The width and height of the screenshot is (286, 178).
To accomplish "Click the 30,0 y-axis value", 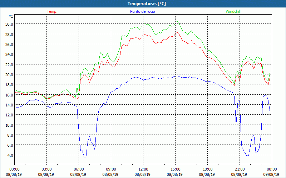I will [x=9, y=24].
